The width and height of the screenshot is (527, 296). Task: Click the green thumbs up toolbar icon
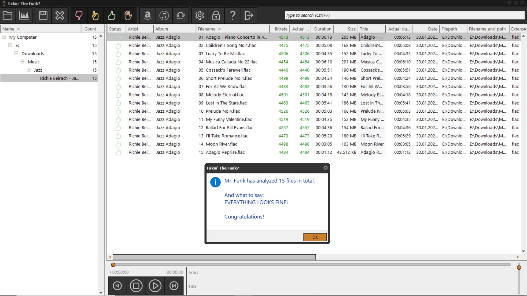112,15
